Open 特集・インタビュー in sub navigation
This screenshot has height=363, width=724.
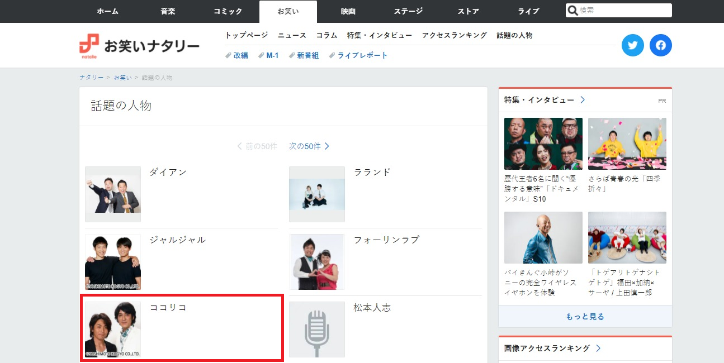click(380, 35)
